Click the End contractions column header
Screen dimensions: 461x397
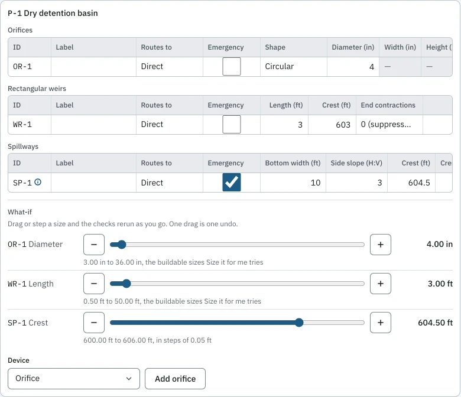(389, 105)
